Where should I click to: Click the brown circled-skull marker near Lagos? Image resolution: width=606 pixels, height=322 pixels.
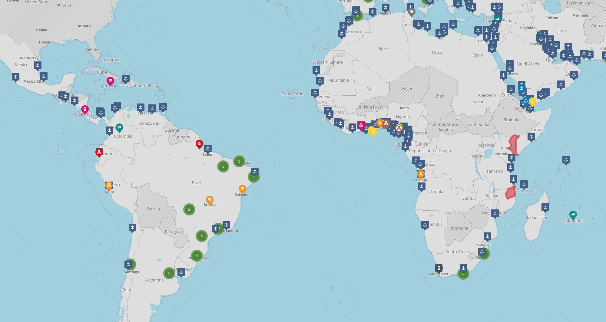tap(399, 128)
